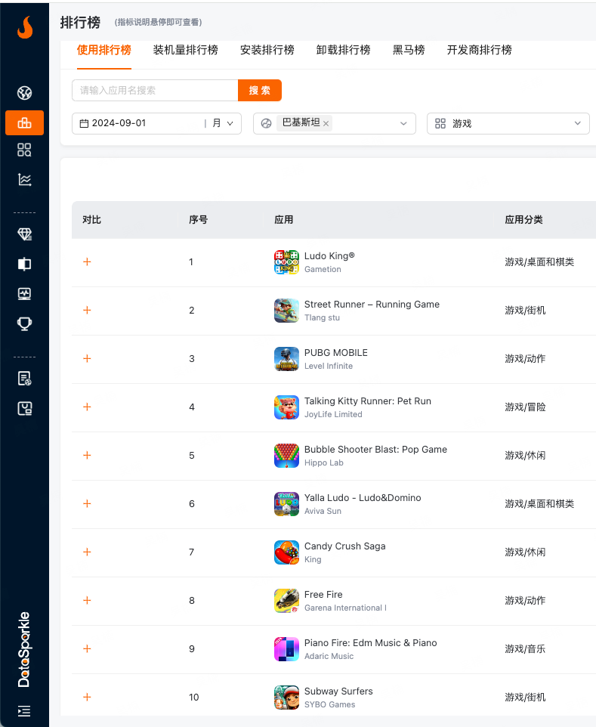Click Garena International I developer text
596x727 pixels.
pos(345,608)
